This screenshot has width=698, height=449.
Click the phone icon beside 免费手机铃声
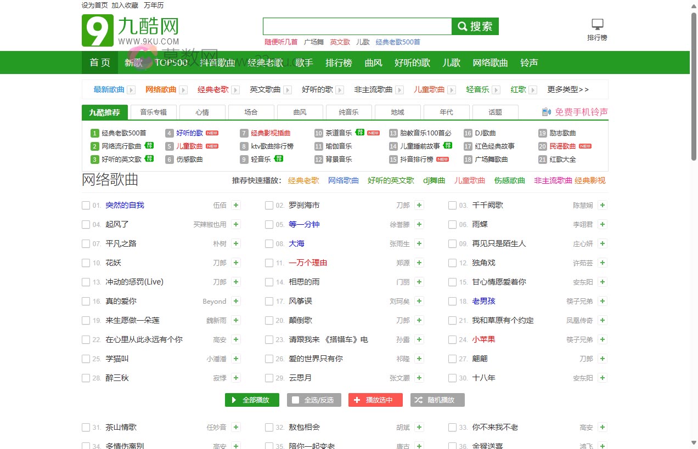(x=545, y=111)
